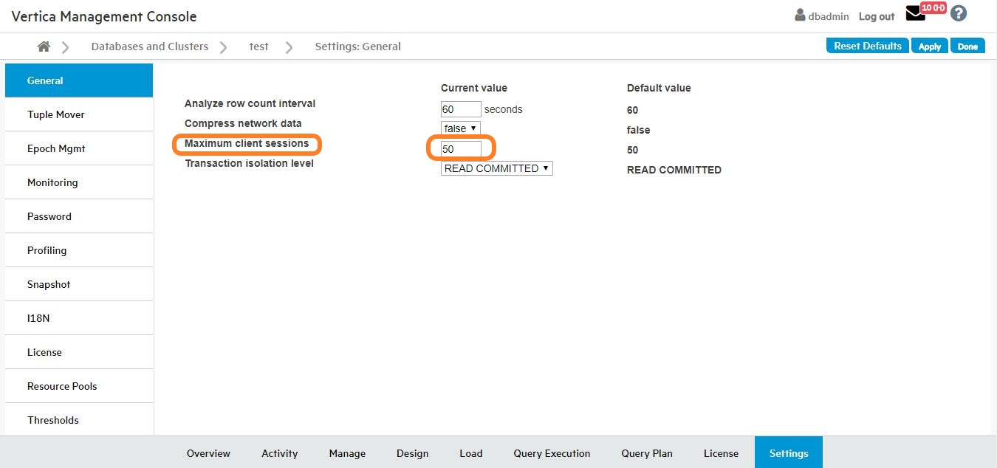997x468 pixels.
Task: Expand the Compress network data dropdown
Action: (460, 128)
